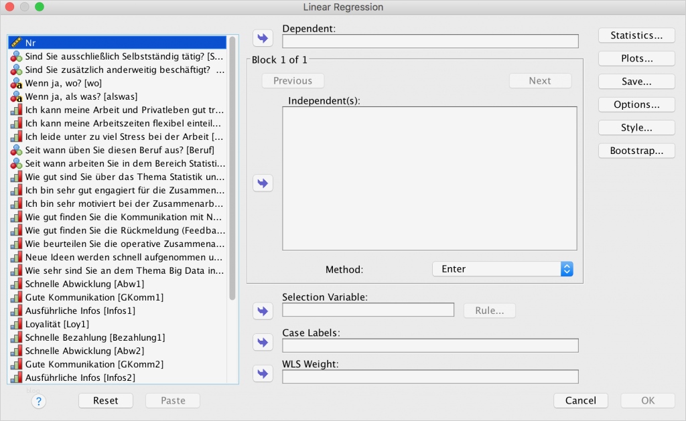Select variable 'Wie beurteilen Sie die operative Zusammena...'

(x=117, y=244)
